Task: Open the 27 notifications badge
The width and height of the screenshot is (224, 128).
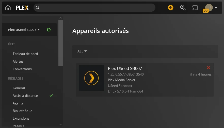Action: click(205, 11)
